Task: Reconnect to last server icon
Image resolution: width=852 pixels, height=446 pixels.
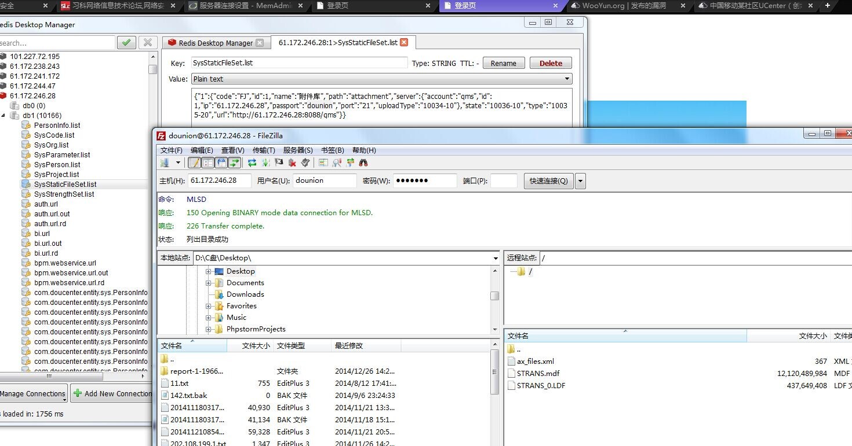Action: pyautogui.click(x=305, y=163)
